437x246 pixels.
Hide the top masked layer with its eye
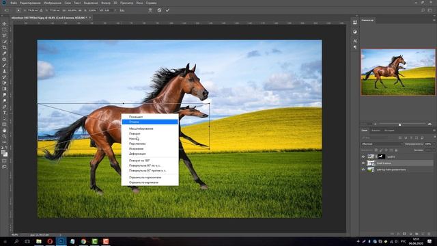[x=363, y=156]
